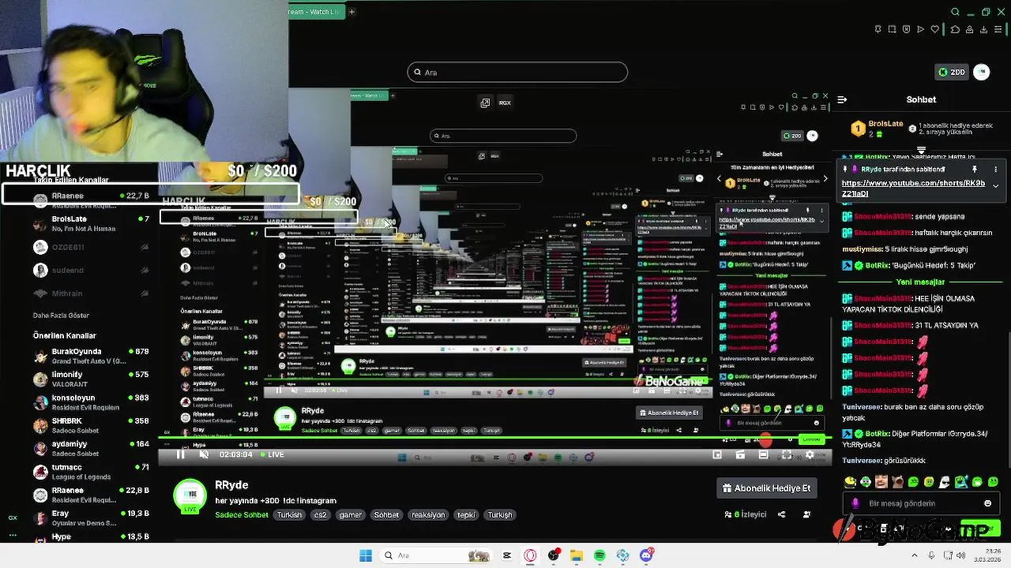The height and width of the screenshot is (568, 1011).
Task: Select the tepki tag
Action: [x=467, y=515]
